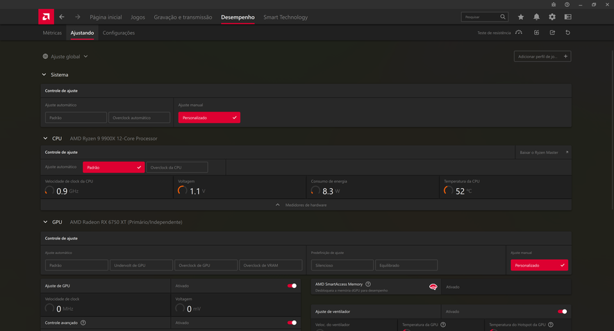Collapse the CPU section chevron
This screenshot has height=331, width=614.
click(x=45, y=138)
